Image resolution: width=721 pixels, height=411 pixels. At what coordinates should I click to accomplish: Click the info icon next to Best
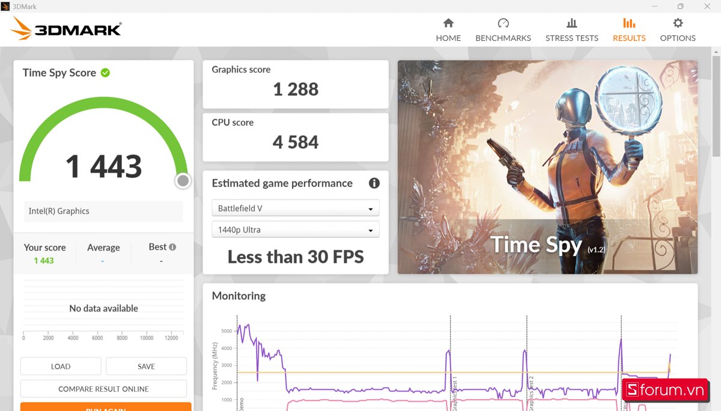(172, 247)
